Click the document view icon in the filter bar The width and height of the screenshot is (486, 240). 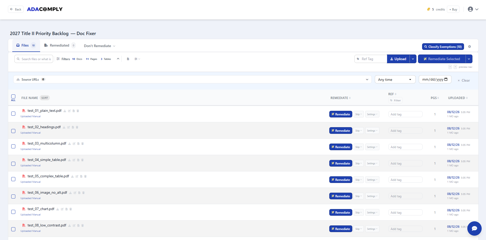click(x=128, y=59)
